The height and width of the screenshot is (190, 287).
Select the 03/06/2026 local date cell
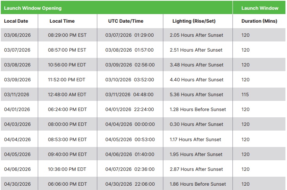point(17,35)
